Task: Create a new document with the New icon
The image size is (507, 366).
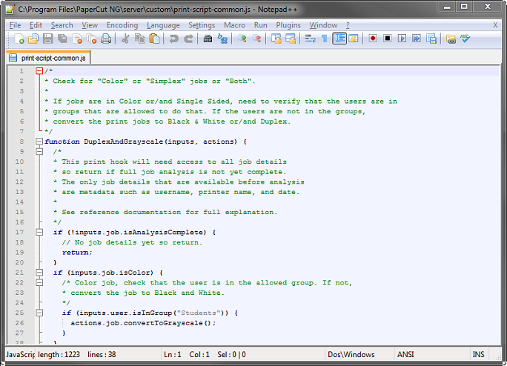Action: tap(19, 39)
